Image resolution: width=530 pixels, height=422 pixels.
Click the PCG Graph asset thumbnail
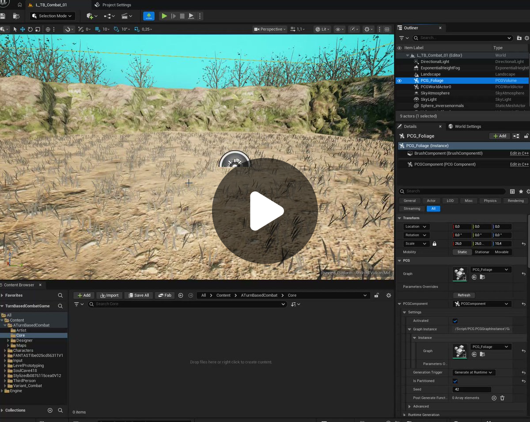[460, 274]
